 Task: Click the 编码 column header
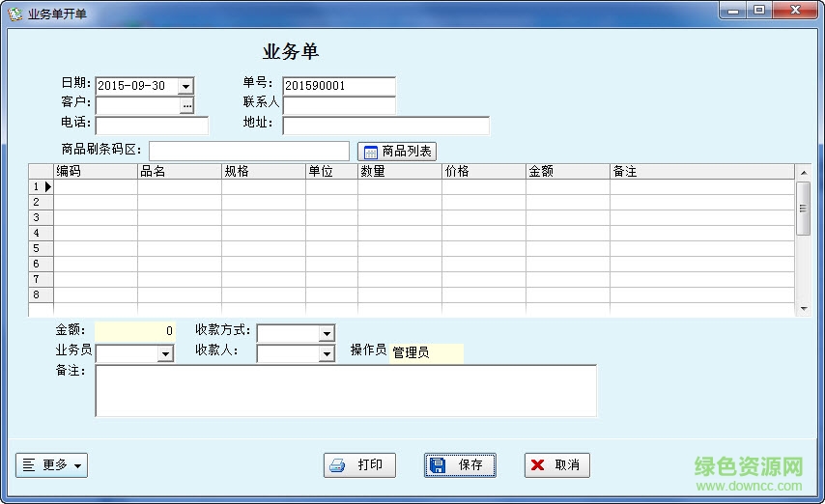[x=96, y=172]
